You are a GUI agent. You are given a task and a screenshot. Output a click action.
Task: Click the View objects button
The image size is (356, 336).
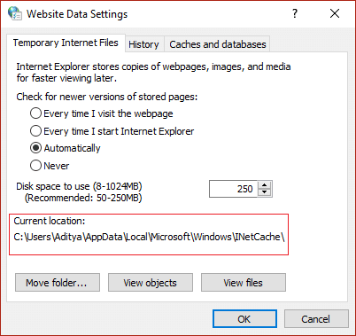tap(151, 283)
